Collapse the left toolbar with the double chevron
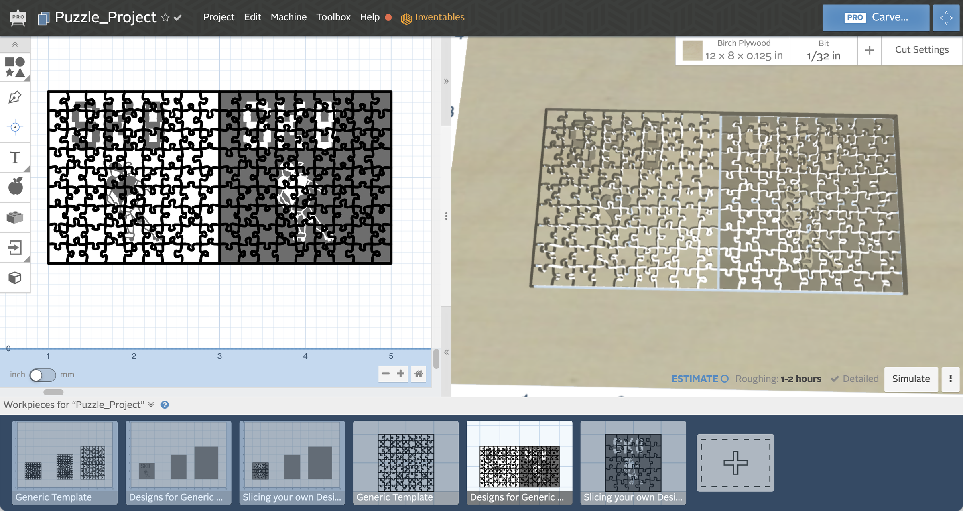Viewport: 963px width, 511px height. click(15, 44)
